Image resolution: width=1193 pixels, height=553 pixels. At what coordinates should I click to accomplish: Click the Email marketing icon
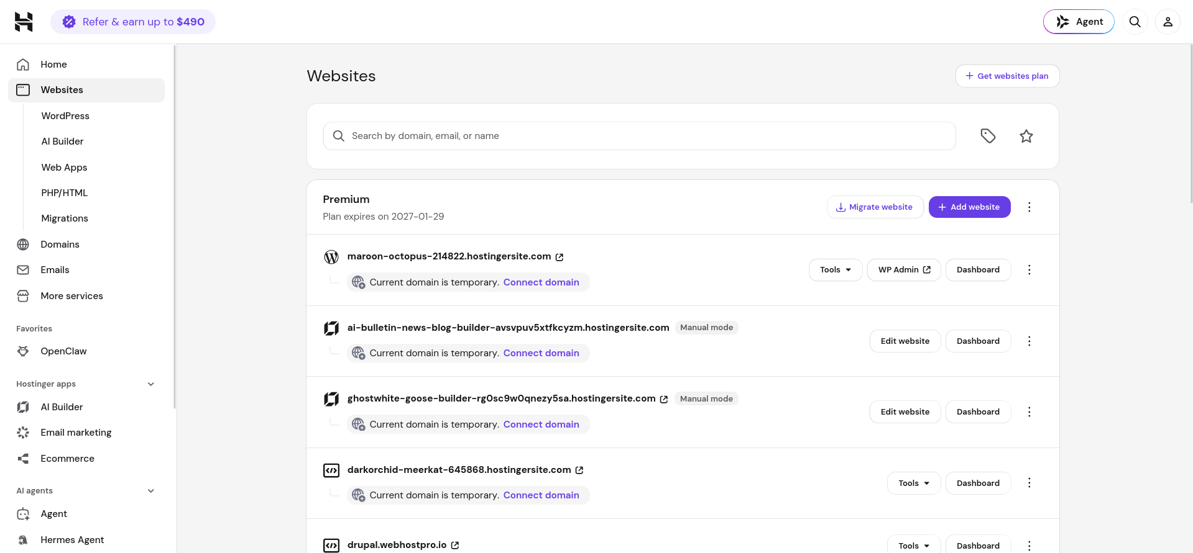coord(23,433)
